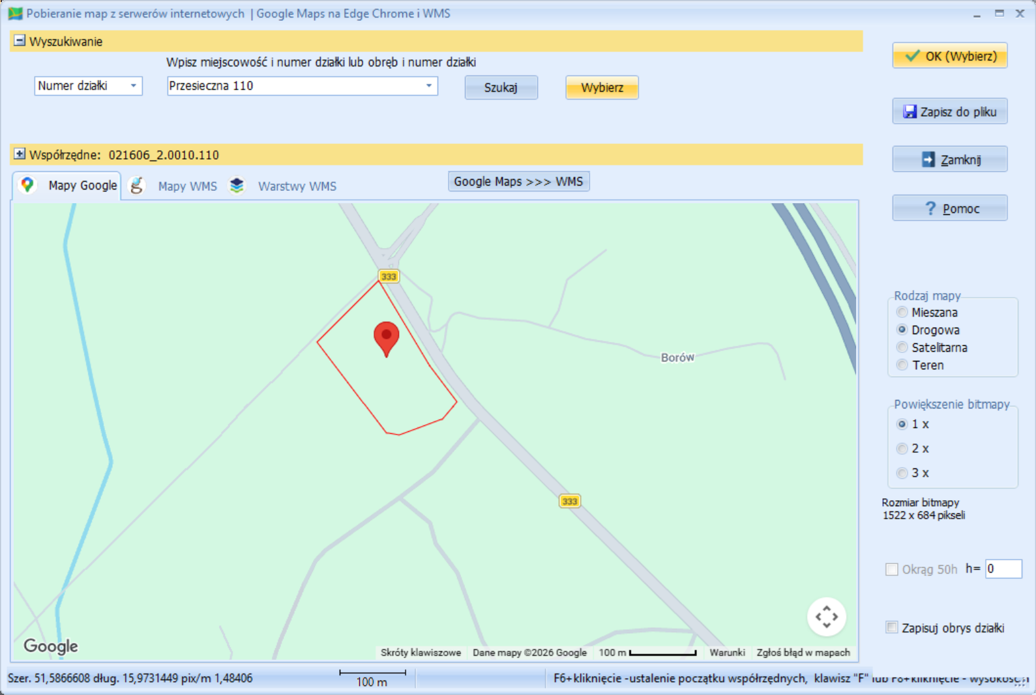
Task: Click the h= value input field
Action: pyautogui.click(x=1003, y=569)
